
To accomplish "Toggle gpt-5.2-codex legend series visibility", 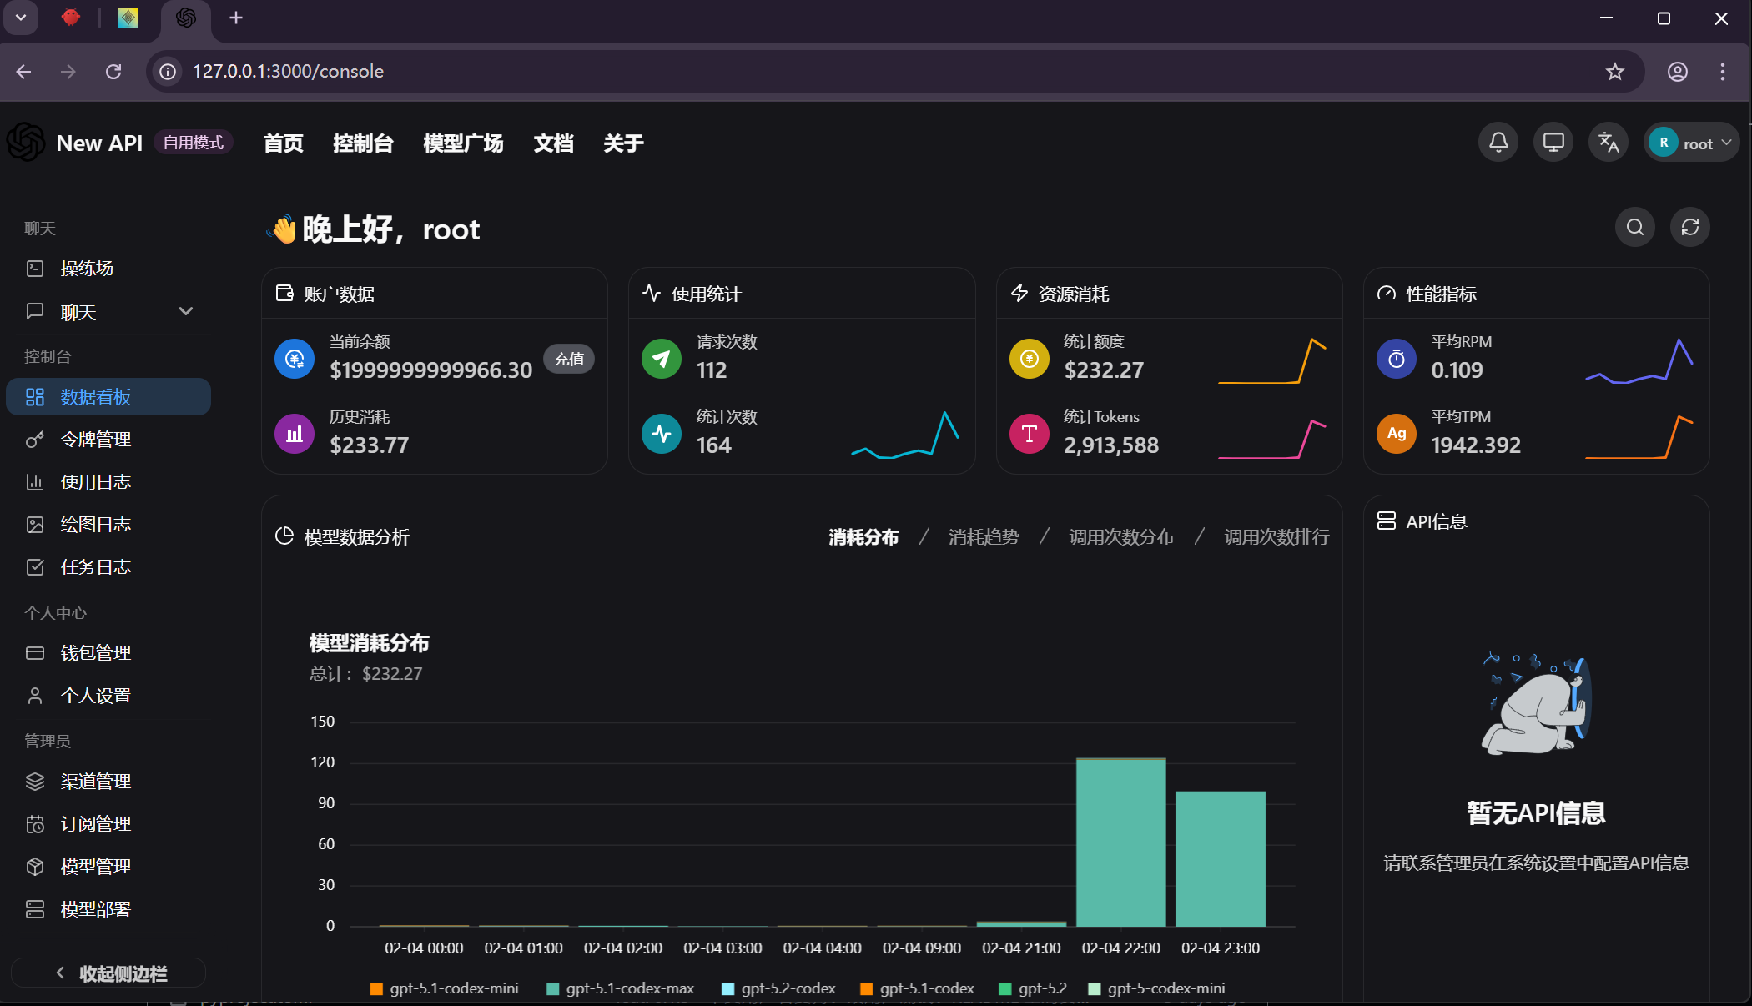I will 778,988.
